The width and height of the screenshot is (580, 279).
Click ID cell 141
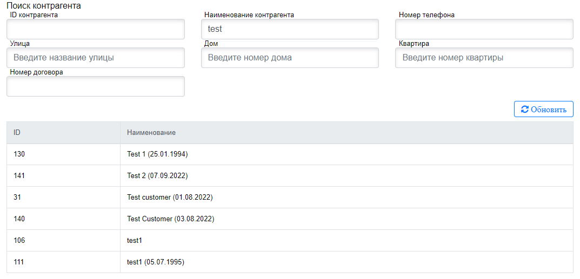[x=63, y=176]
